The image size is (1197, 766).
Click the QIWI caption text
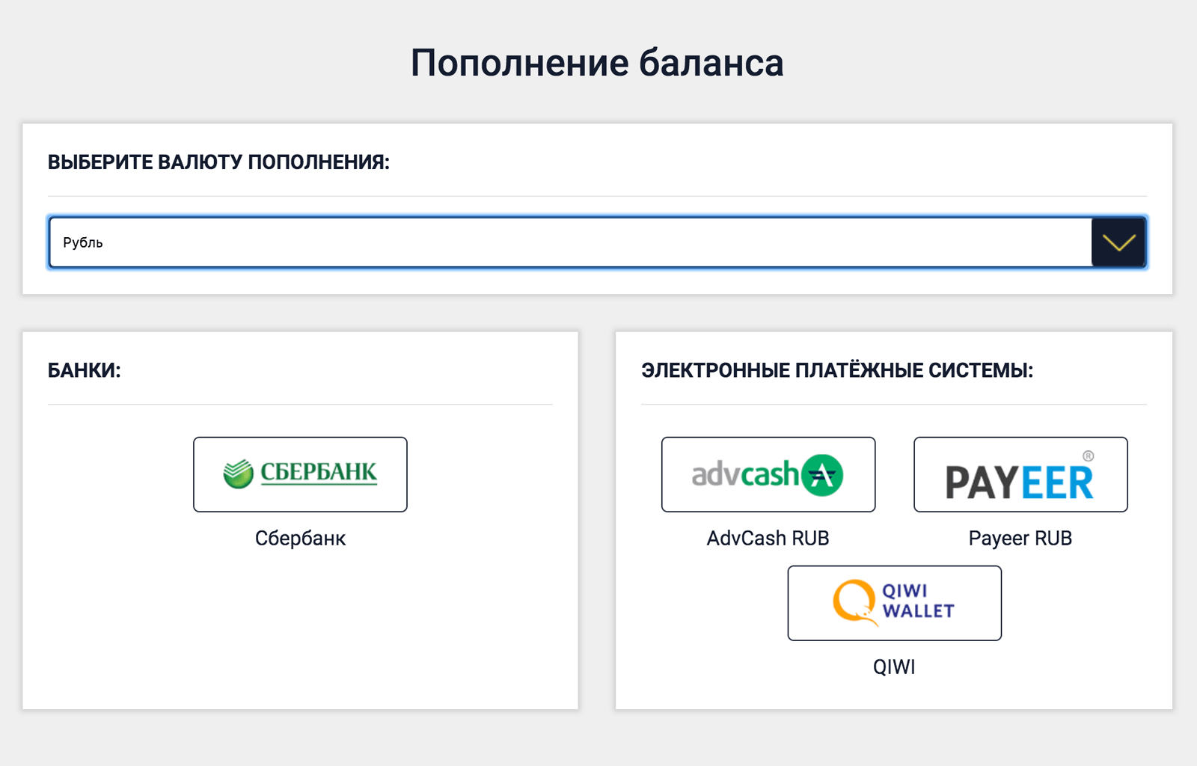[894, 667]
